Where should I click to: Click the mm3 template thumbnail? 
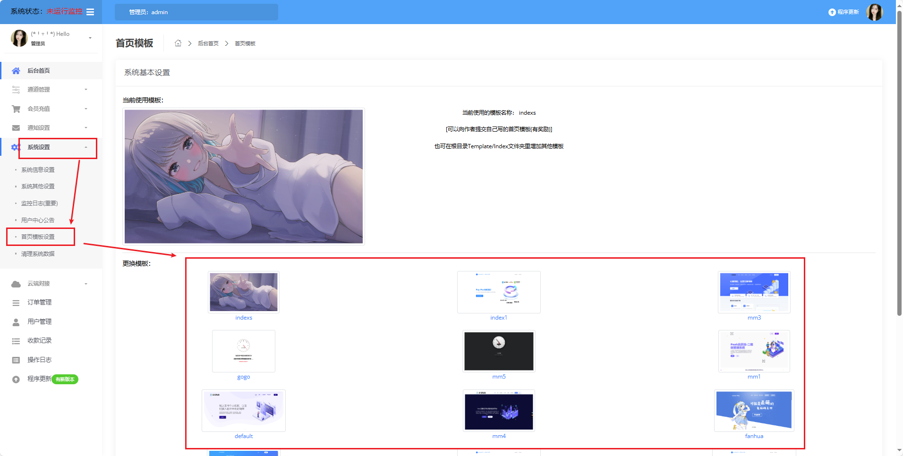click(754, 292)
